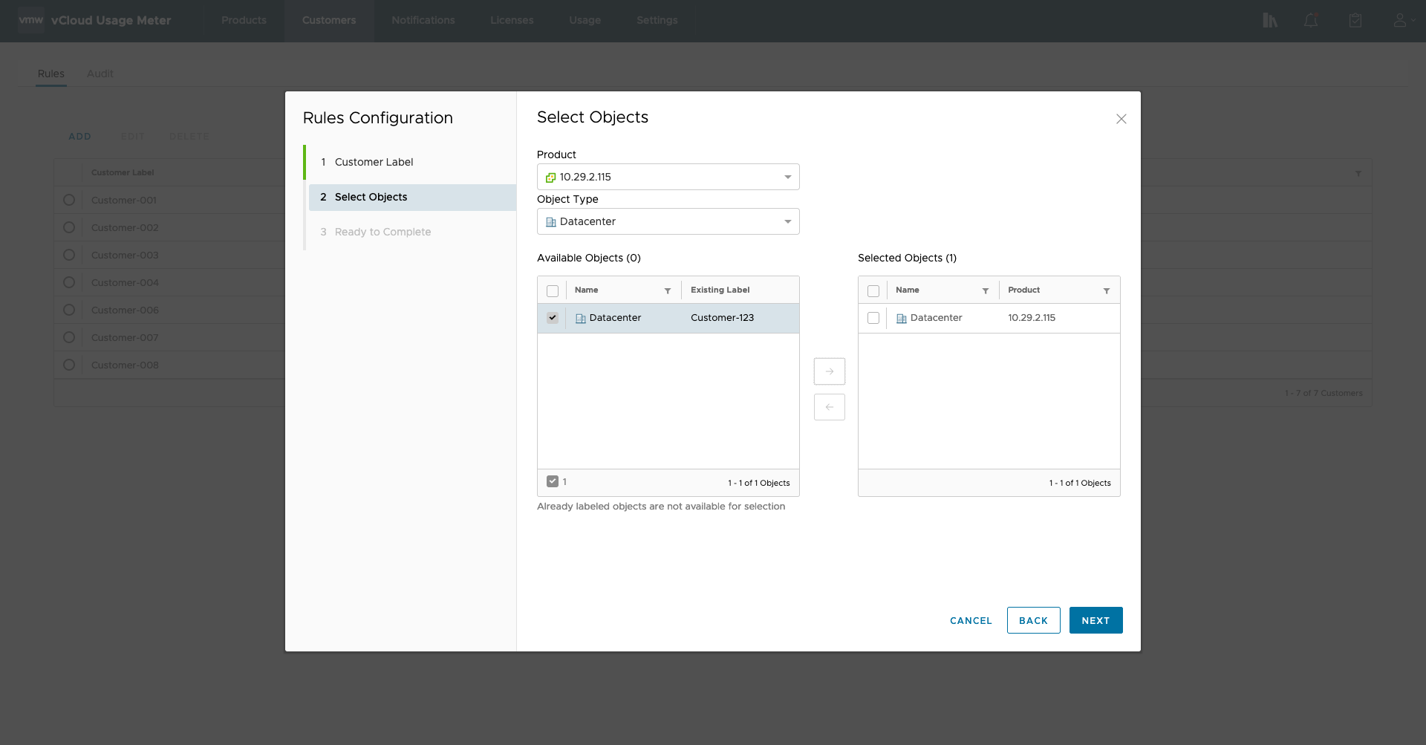
Task: Toggle select-all checkbox in Available Objects header
Action: pyautogui.click(x=553, y=290)
